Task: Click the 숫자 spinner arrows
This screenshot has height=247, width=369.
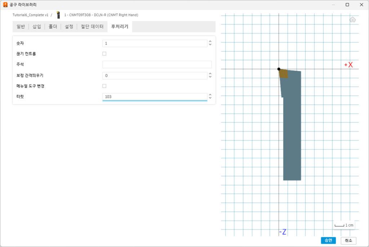Action: coord(210,43)
